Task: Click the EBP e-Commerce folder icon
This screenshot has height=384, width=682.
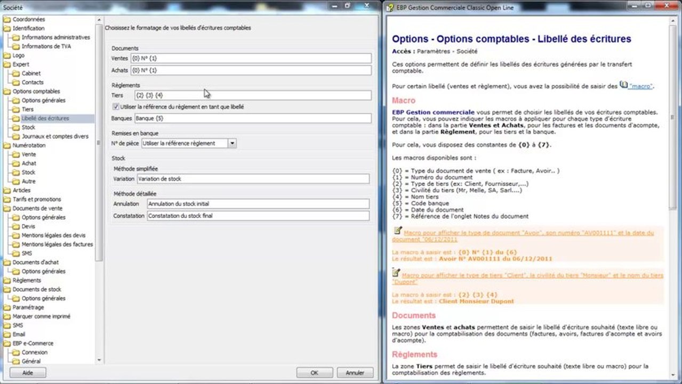Action: [6, 343]
